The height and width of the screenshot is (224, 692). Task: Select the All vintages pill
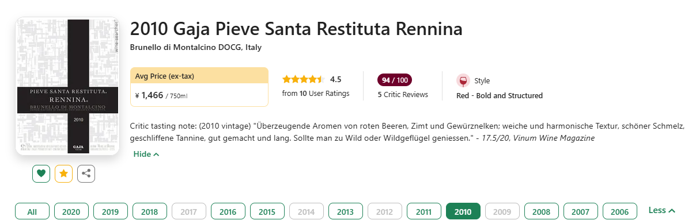pos(32,212)
